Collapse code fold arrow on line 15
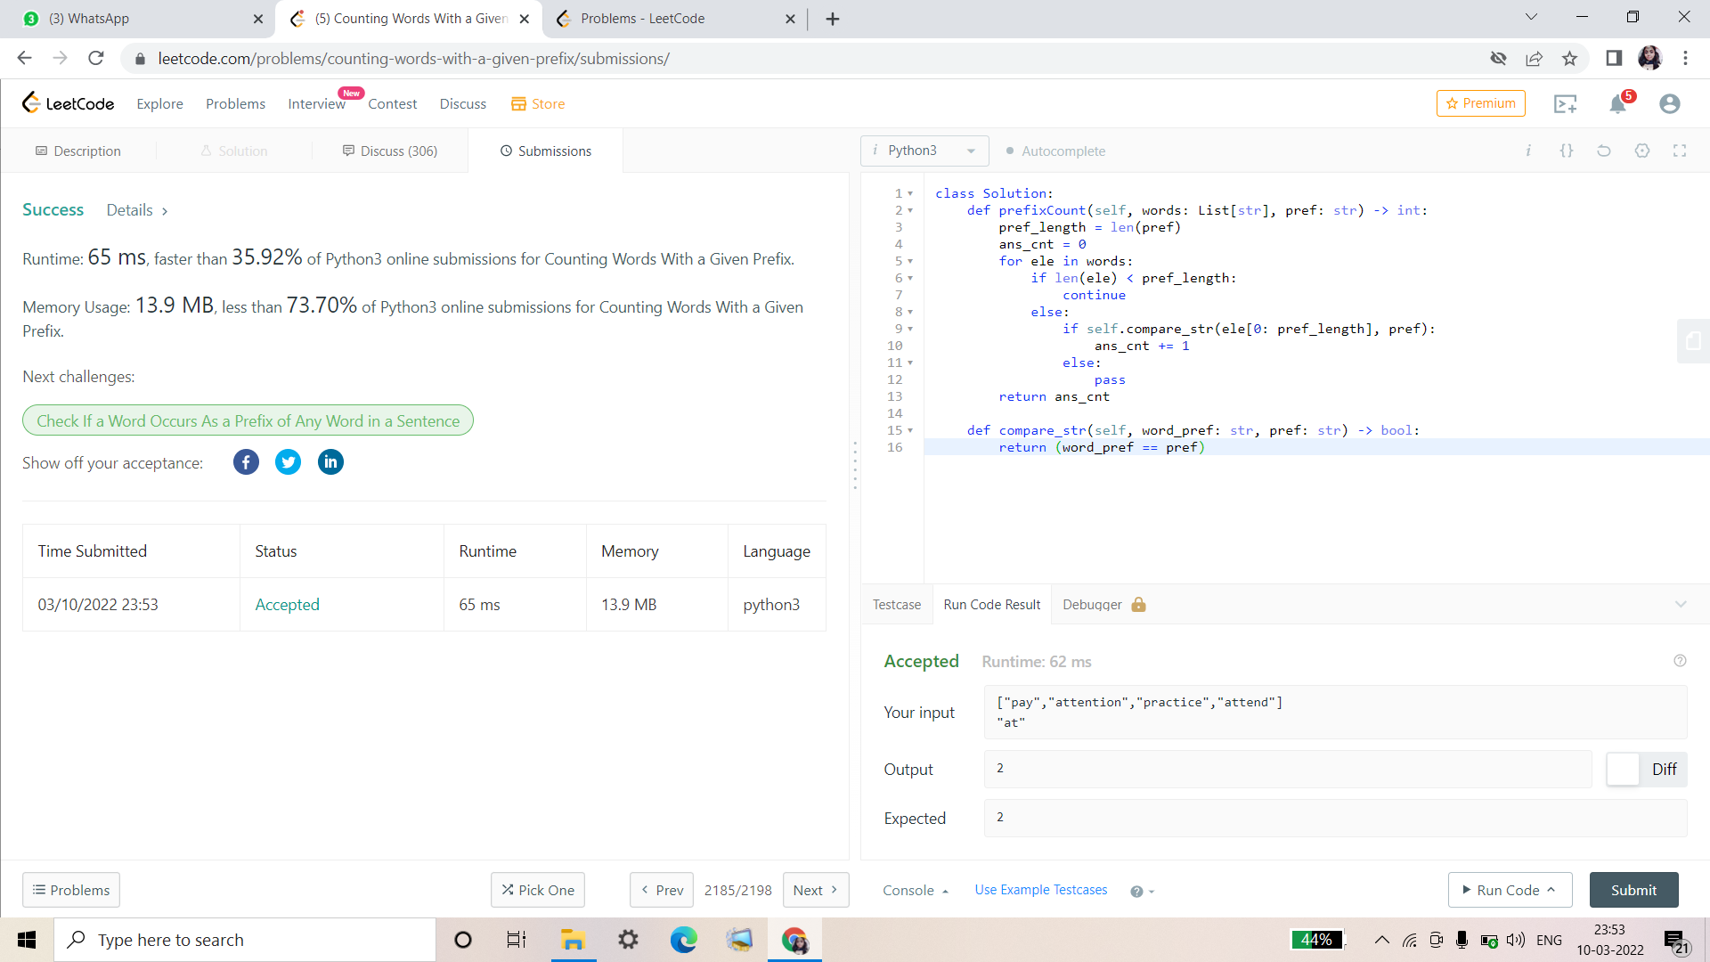Image resolution: width=1710 pixels, height=962 pixels. (x=910, y=431)
